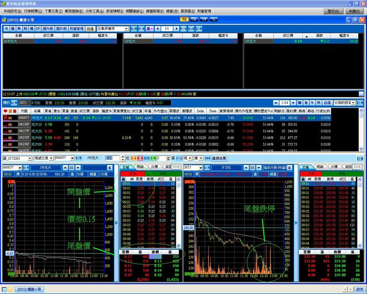Open the 集保庫存 watchlist dropdown
This screenshot has width=367, height=294.
pyautogui.click(x=126, y=28)
